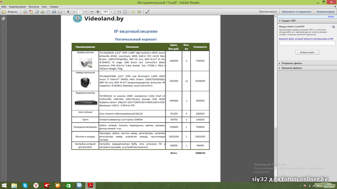Screen dimensions: 337x189
Task: Click the Оптимальный вариант heading
Action: pyautogui.click(x=136, y=39)
